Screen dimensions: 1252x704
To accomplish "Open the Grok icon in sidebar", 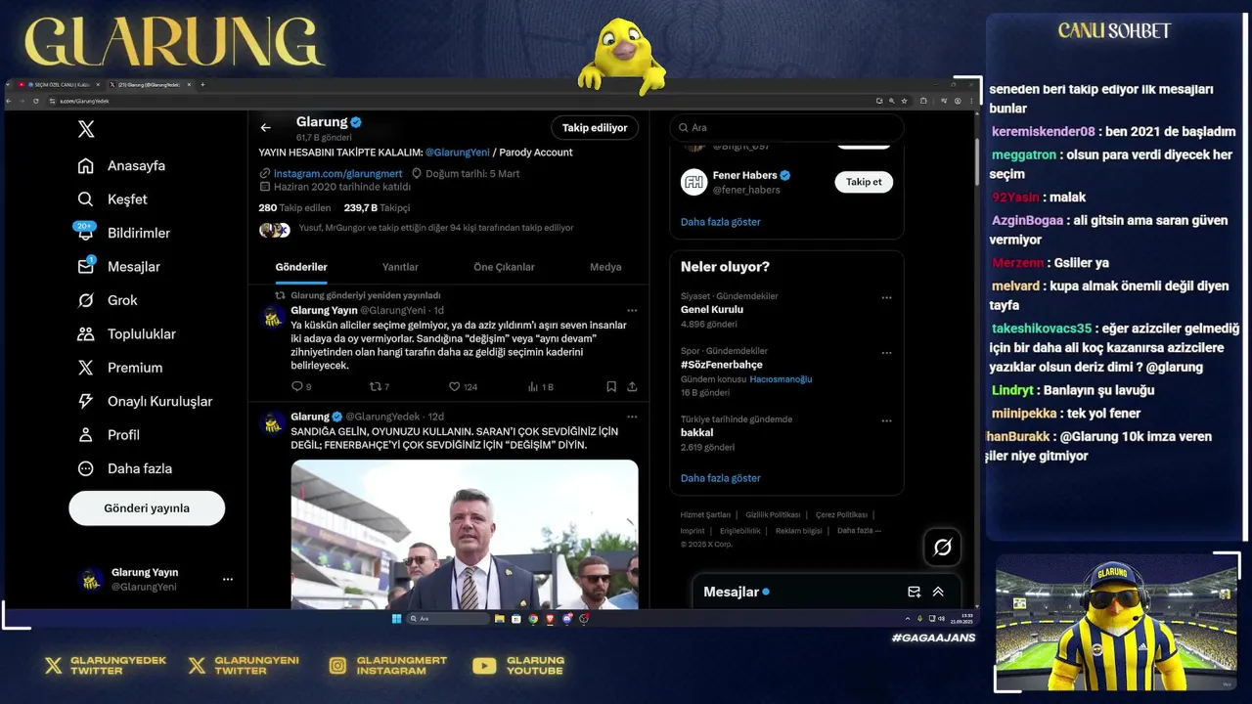I will (86, 300).
